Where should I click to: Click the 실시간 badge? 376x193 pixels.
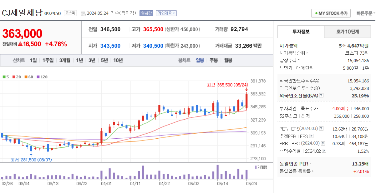click(x=146, y=13)
